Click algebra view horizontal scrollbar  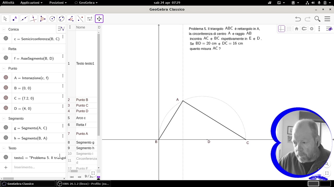(x=8, y=178)
